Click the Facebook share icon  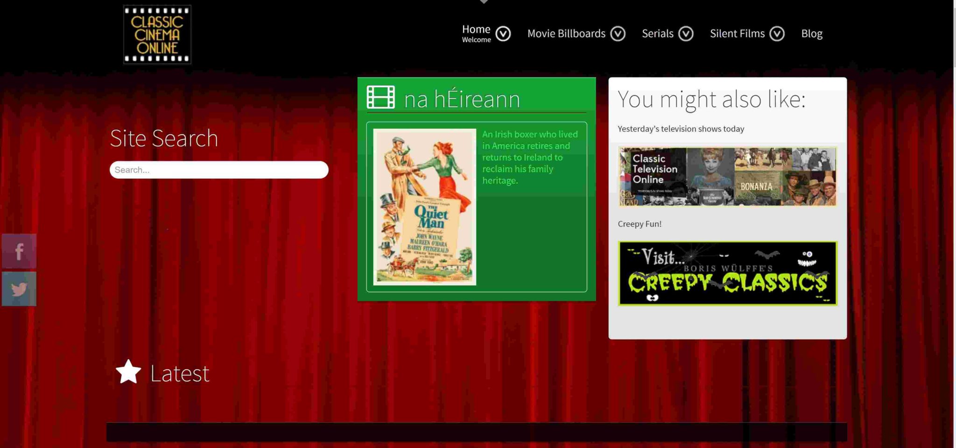click(19, 252)
